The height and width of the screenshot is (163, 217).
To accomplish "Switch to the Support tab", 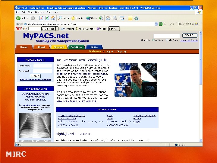I will click(59, 47).
